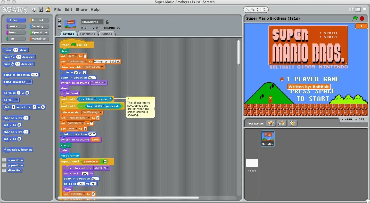370x203 pixels.
Task: Open the Motion blocks category
Action: tap(16, 20)
